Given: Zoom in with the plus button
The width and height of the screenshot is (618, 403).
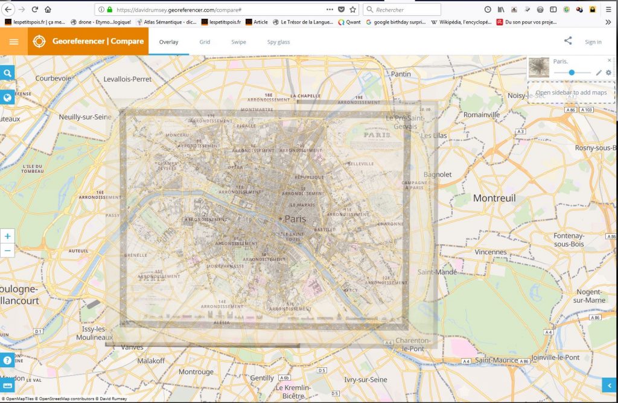Looking at the screenshot, I should (7, 236).
